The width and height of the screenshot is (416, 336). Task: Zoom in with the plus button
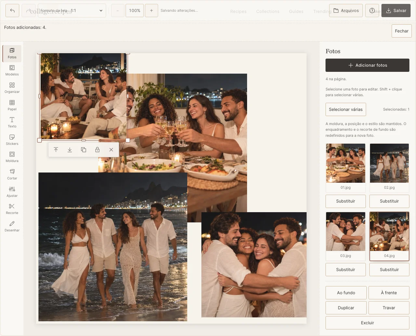click(x=151, y=10)
